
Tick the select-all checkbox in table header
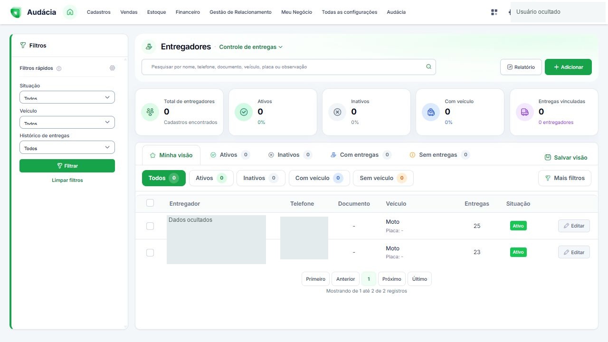[x=150, y=203]
